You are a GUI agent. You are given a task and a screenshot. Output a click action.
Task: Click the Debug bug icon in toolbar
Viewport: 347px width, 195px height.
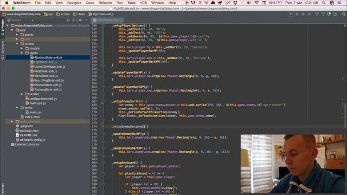point(303,14)
